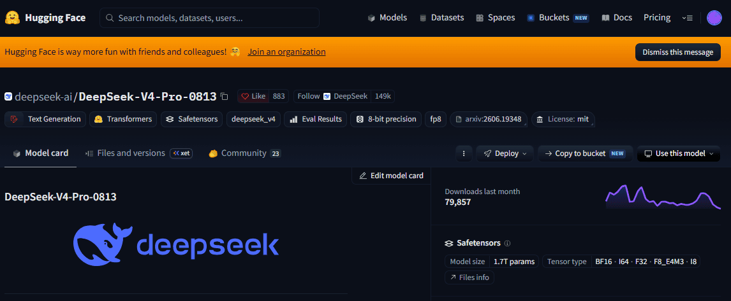Select the Text Generation tag
This screenshot has width=731, height=301.
(x=45, y=119)
